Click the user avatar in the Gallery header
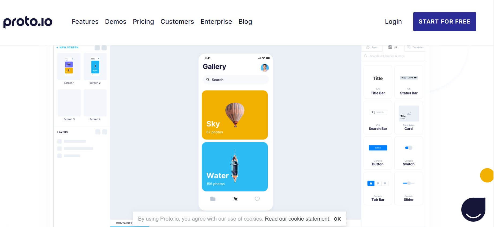Screen dimensions: 494x227 tap(265, 68)
